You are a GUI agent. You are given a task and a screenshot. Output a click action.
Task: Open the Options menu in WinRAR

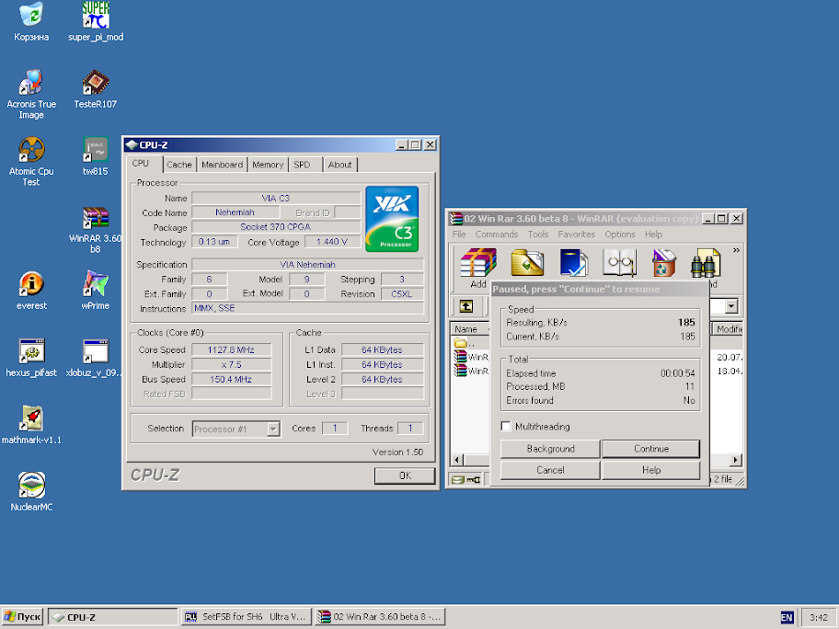click(x=620, y=234)
